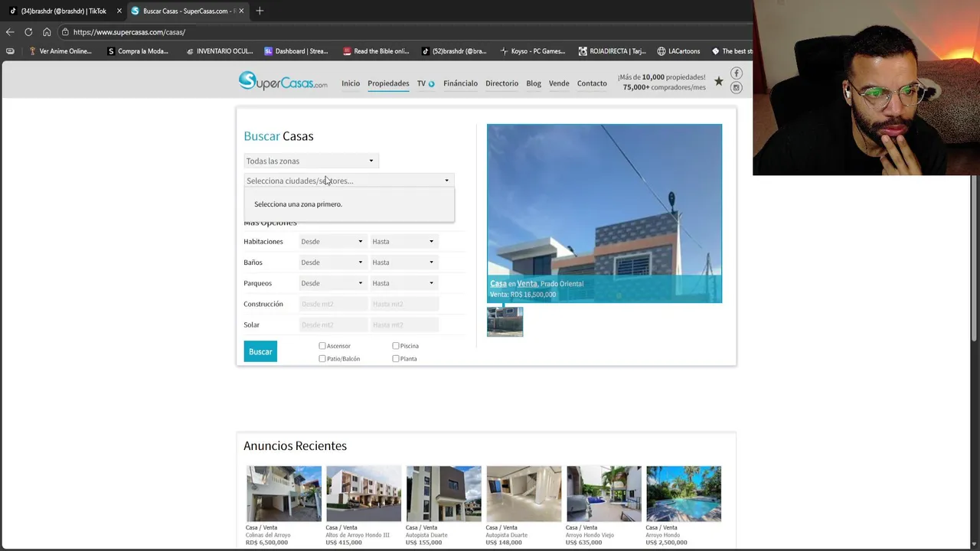Click the browser back arrow
Screen dimensions: 980x551
pos(9,32)
